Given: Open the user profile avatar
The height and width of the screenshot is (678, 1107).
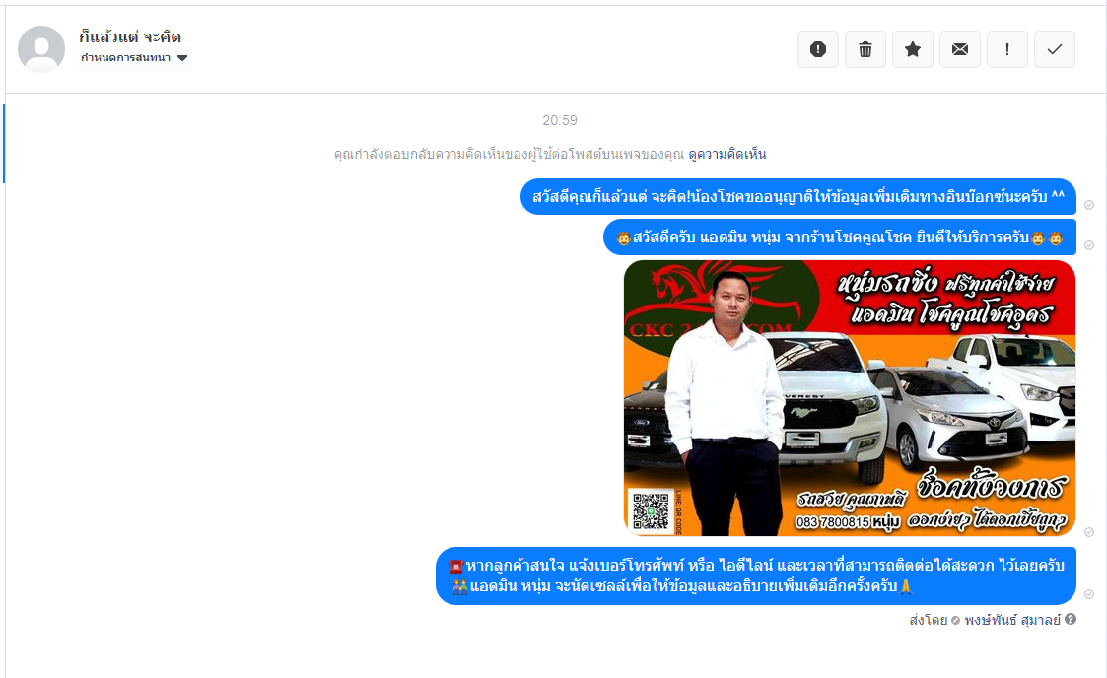Looking at the screenshot, I should tap(41, 49).
